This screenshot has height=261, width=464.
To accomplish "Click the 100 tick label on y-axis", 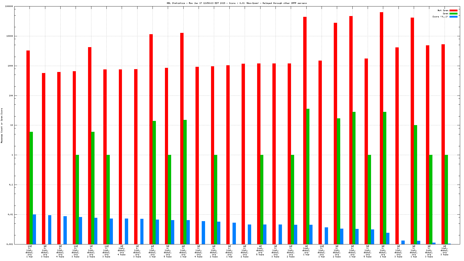I will (x=11, y=96).
